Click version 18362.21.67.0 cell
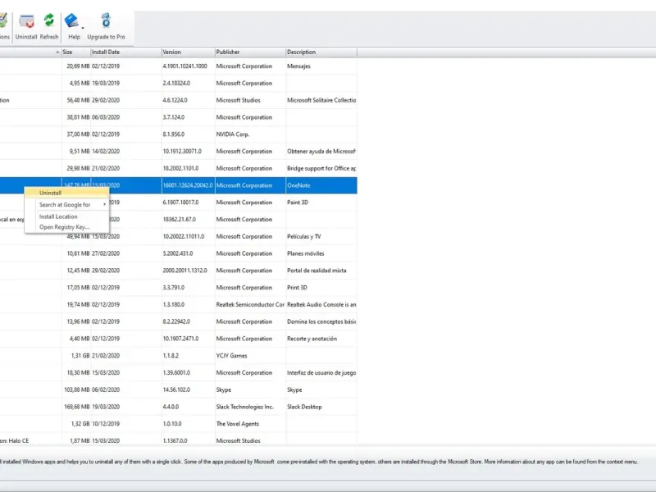Screen dimensions: 656x492 (180, 220)
